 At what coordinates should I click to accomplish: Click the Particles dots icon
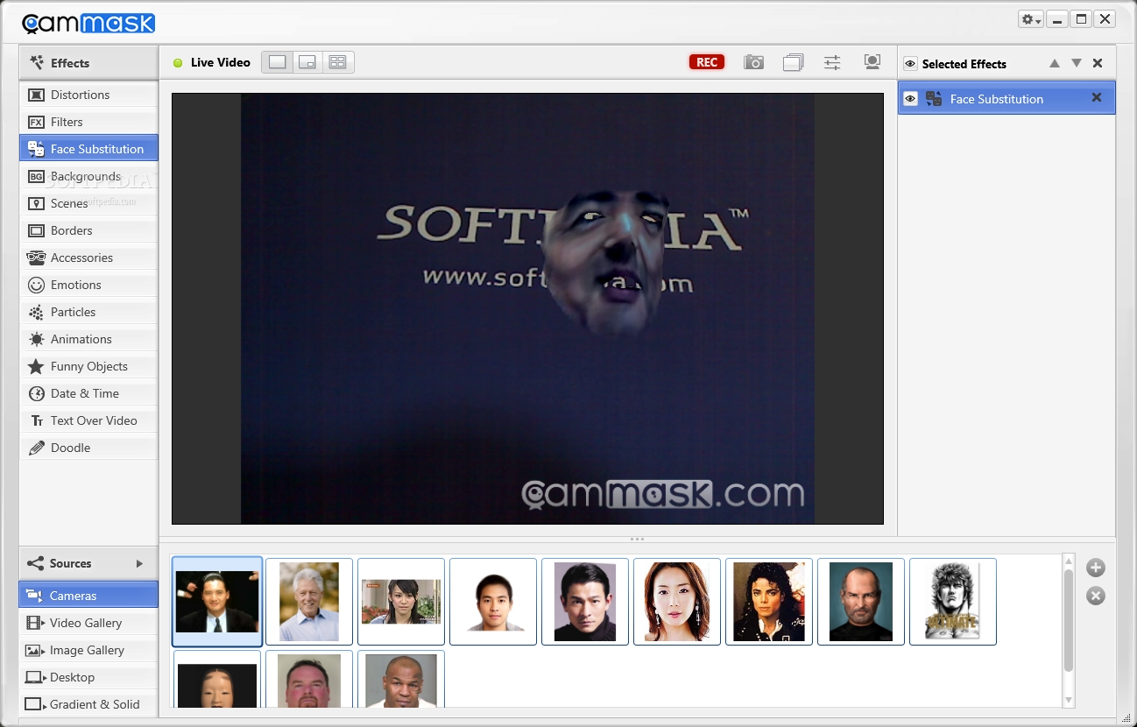(36, 312)
